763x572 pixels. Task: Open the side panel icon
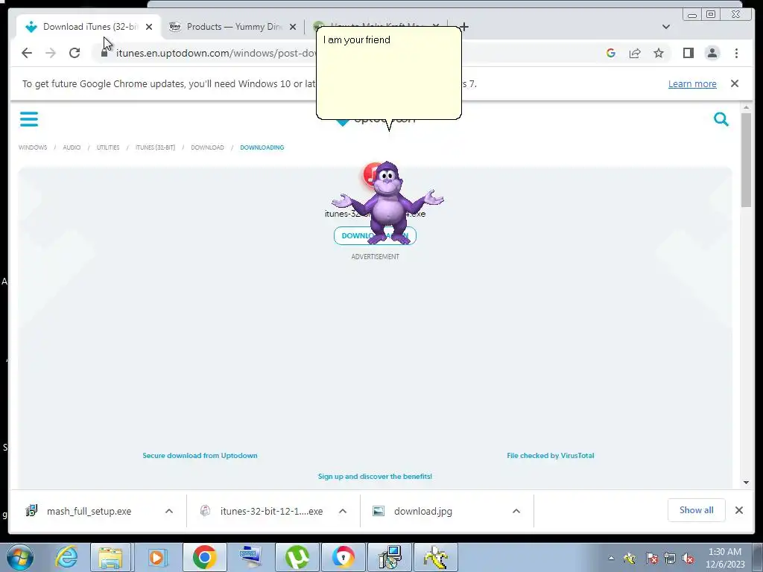[x=688, y=53]
